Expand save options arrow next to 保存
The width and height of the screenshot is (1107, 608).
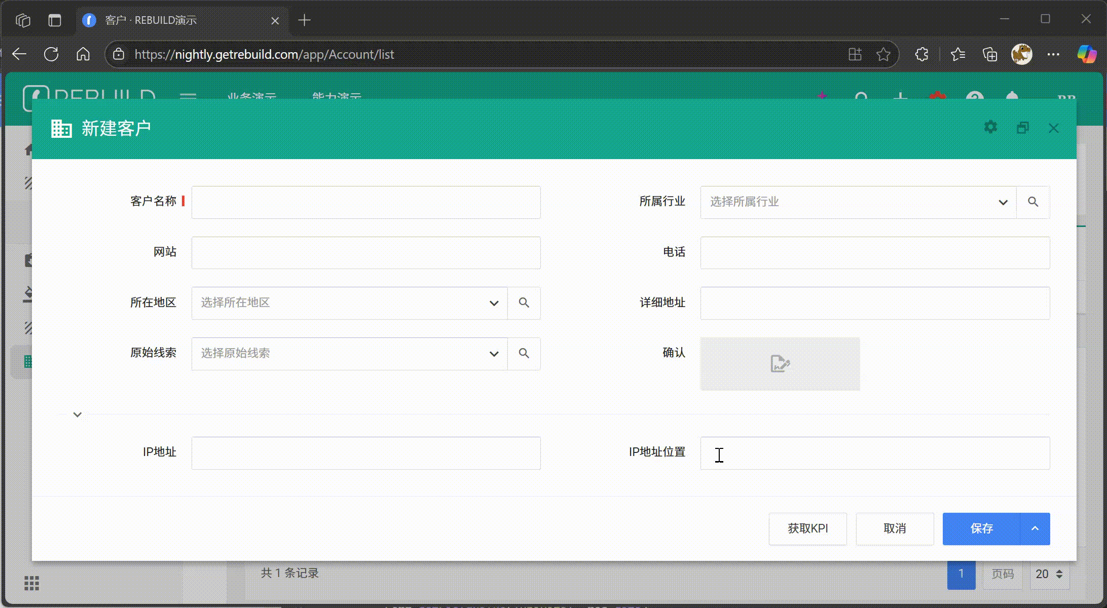click(x=1035, y=528)
